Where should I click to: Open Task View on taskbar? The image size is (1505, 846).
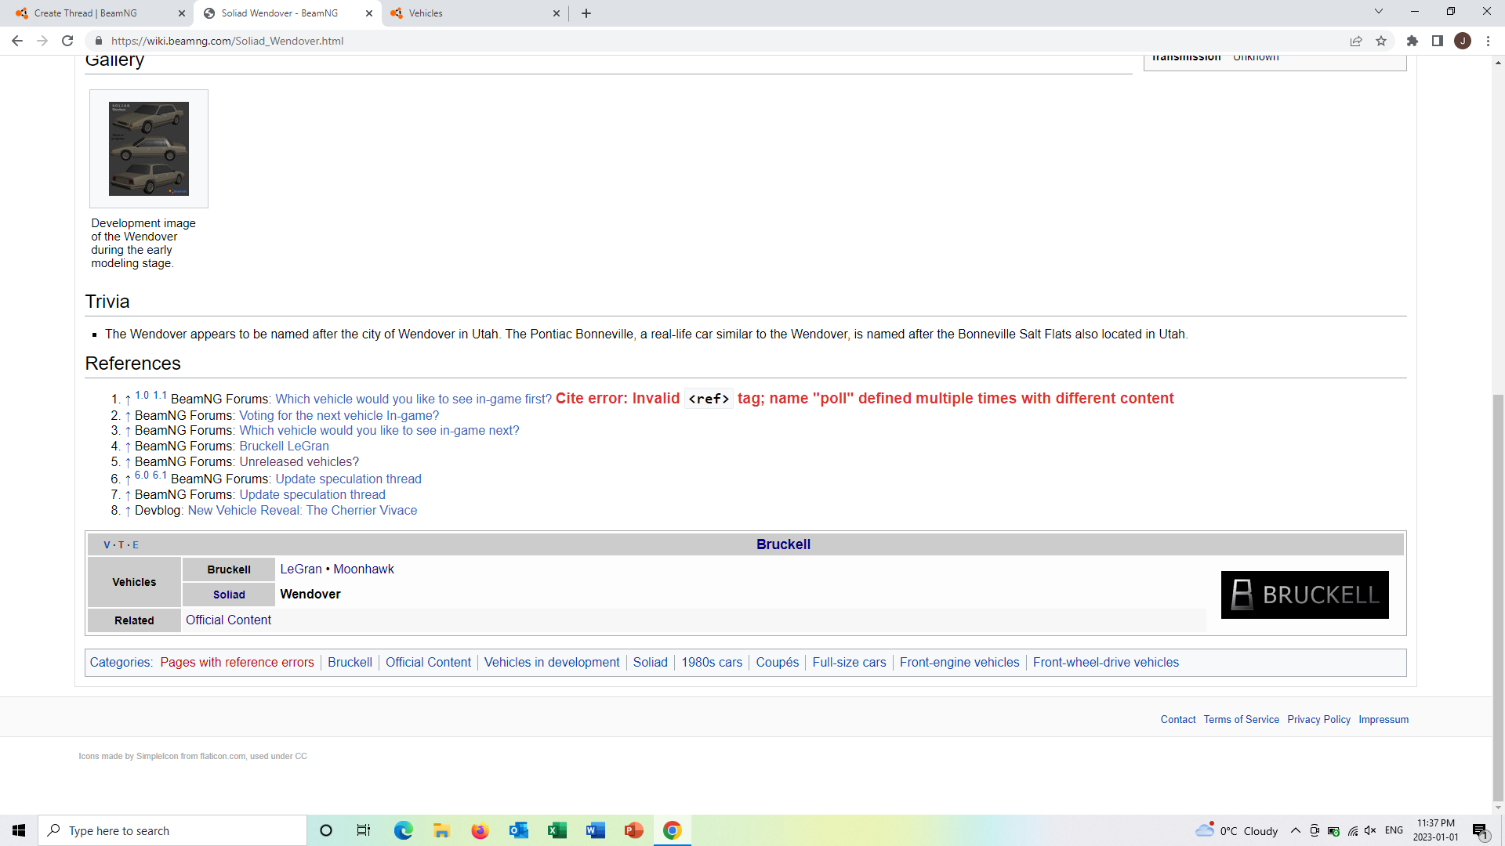[x=364, y=830]
